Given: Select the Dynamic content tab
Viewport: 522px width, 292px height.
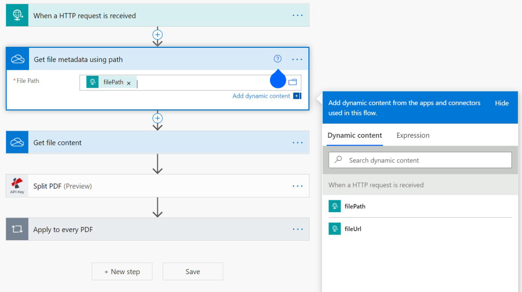Looking at the screenshot, I should point(355,135).
